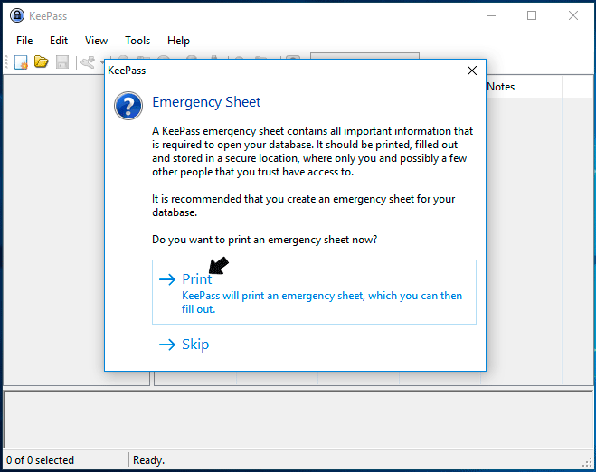Choose Print to print an emergency sheet
Image resolution: width=596 pixels, height=472 pixels.
point(314,292)
